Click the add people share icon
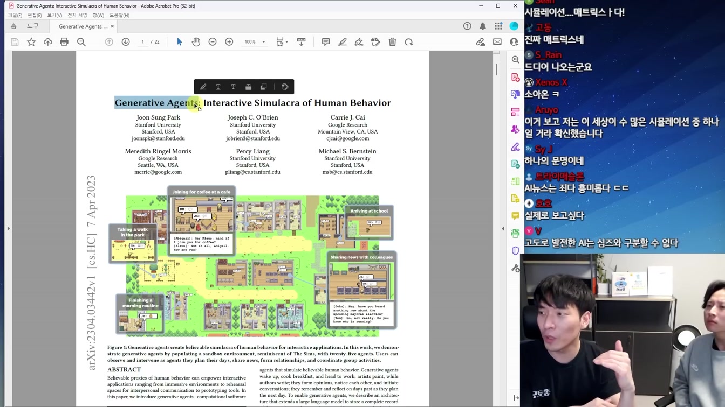The width and height of the screenshot is (725, 407). point(514,42)
